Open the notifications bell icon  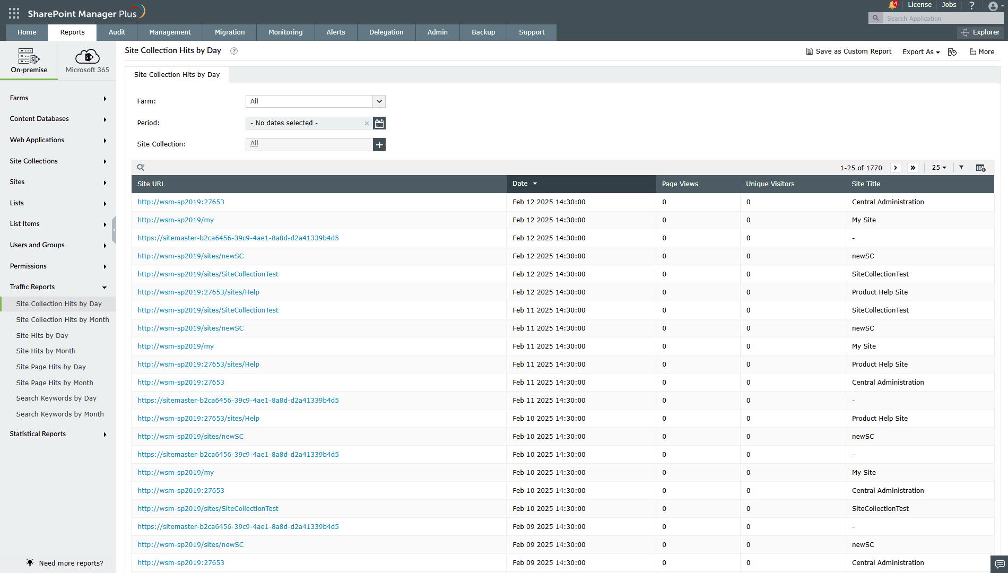(892, 5)
